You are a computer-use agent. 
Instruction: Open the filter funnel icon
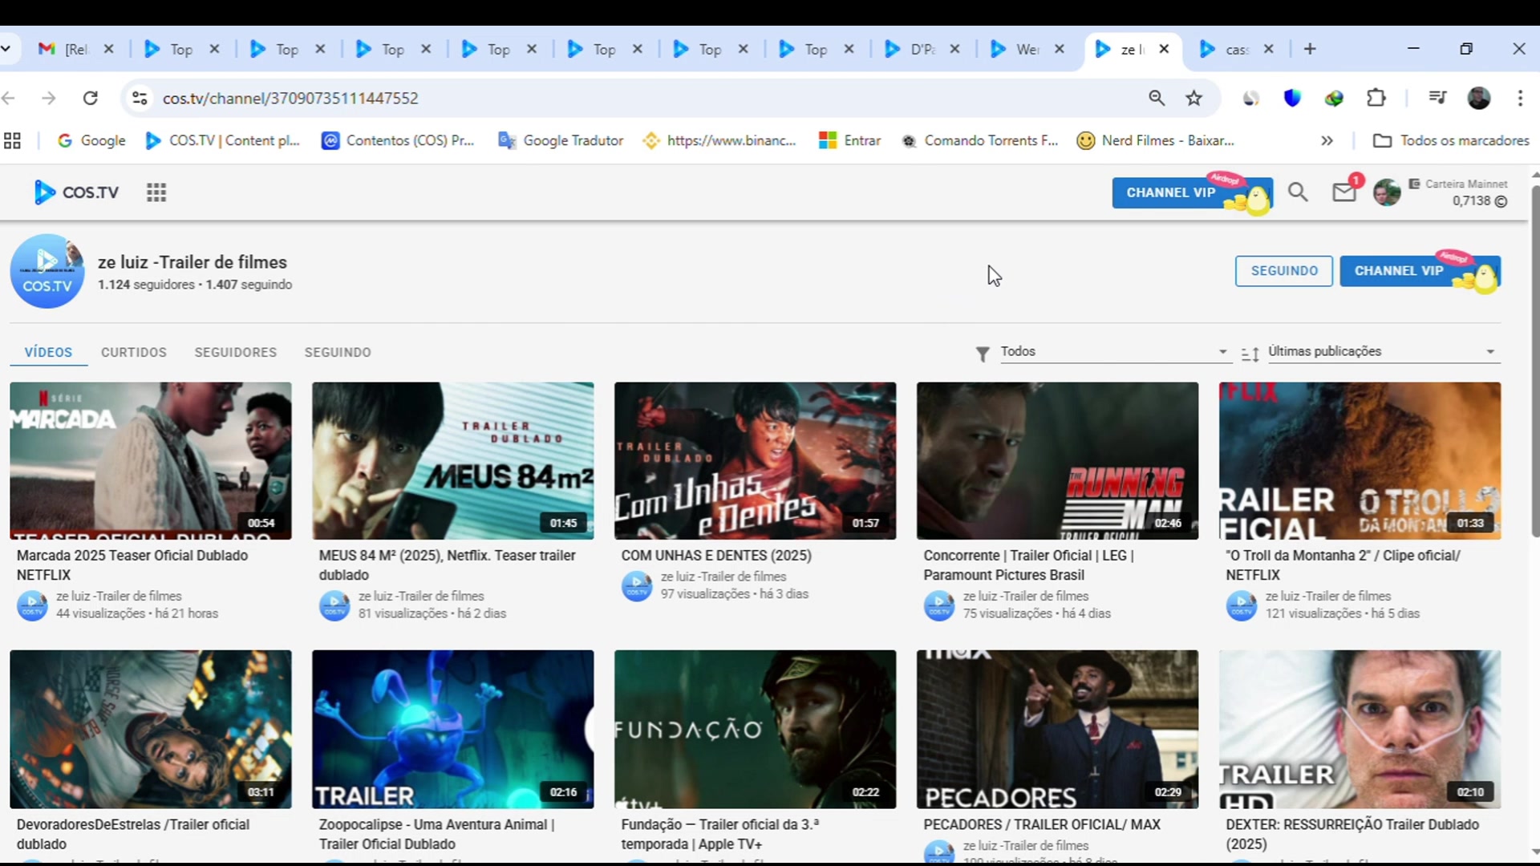tap(983, 354)
